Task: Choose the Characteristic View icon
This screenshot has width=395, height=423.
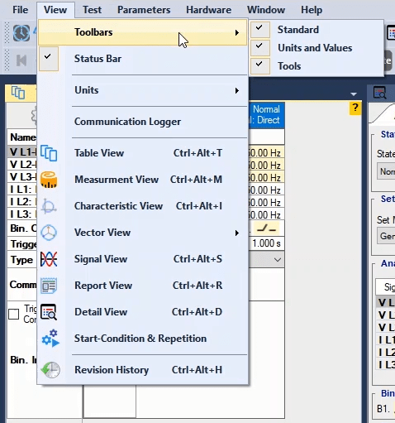Action: click(x=49, y=206)
